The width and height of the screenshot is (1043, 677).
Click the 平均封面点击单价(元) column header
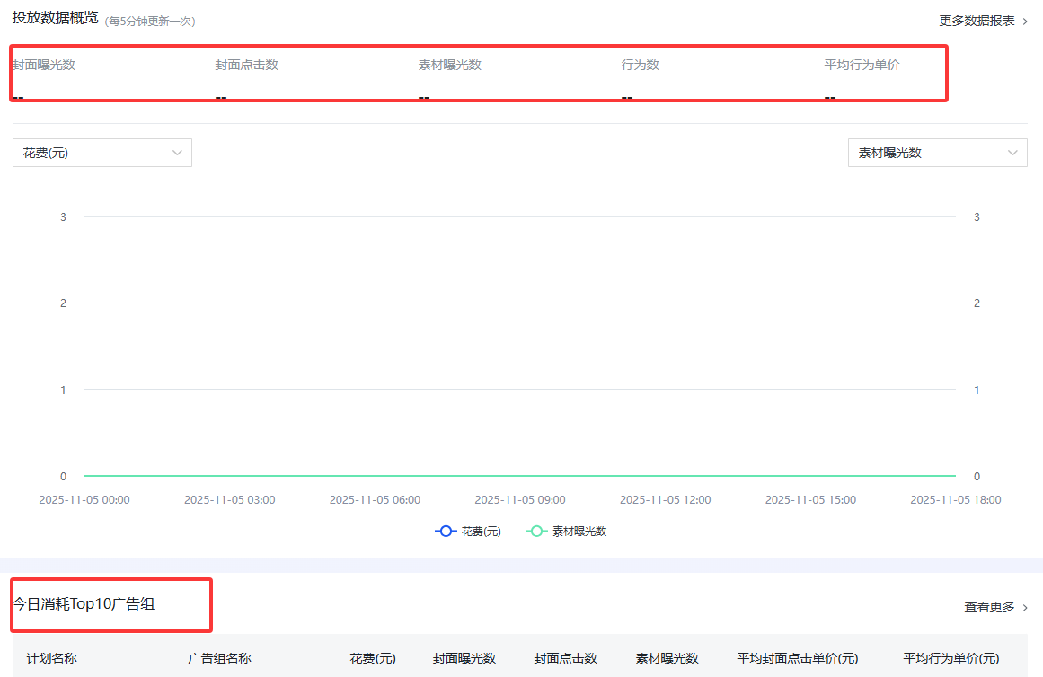(x=797, y=657)
